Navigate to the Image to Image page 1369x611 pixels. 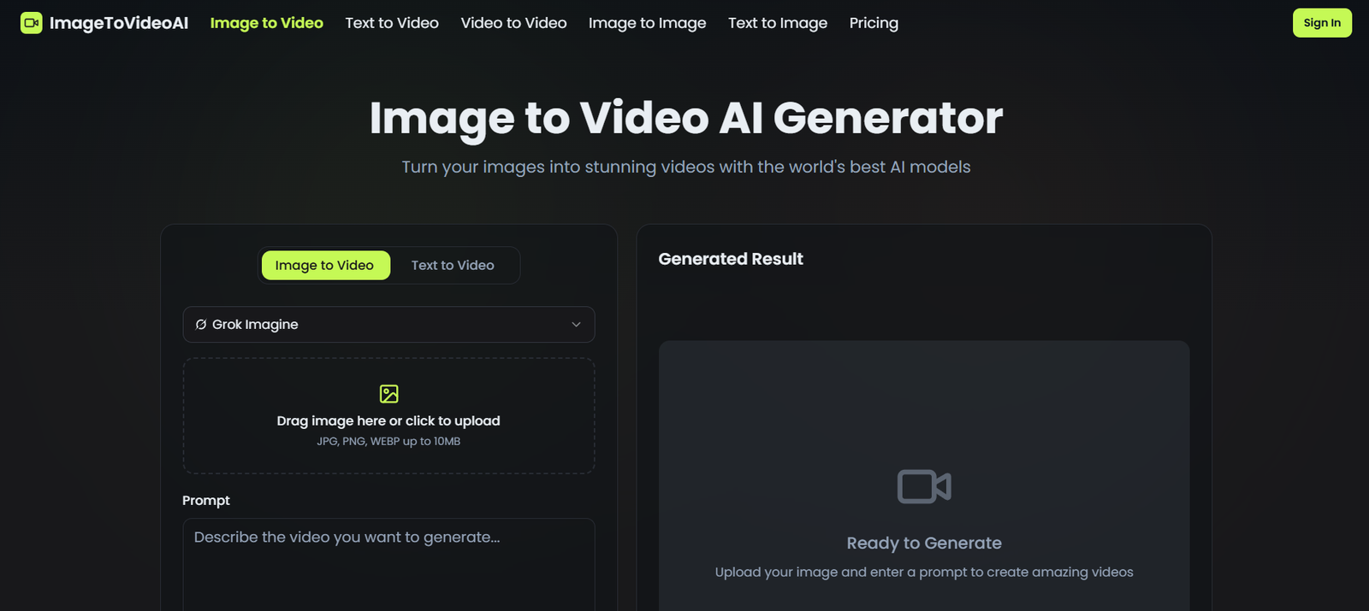[647, 23]
